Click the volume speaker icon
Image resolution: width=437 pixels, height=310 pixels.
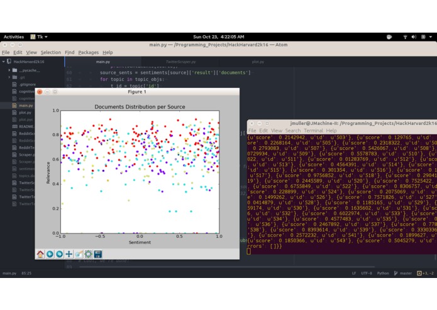coord(414,36)
